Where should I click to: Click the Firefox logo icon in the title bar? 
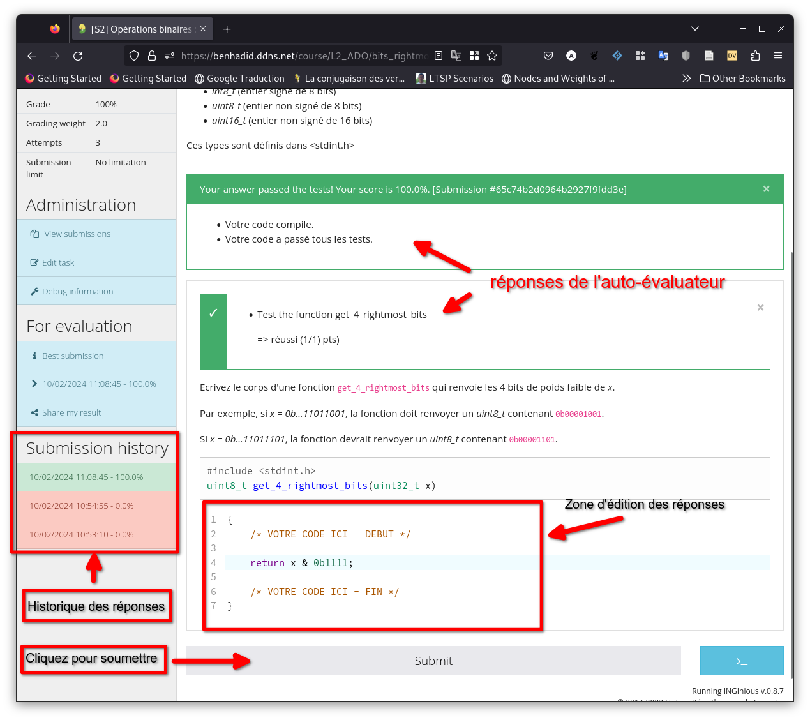click(55, 29)
